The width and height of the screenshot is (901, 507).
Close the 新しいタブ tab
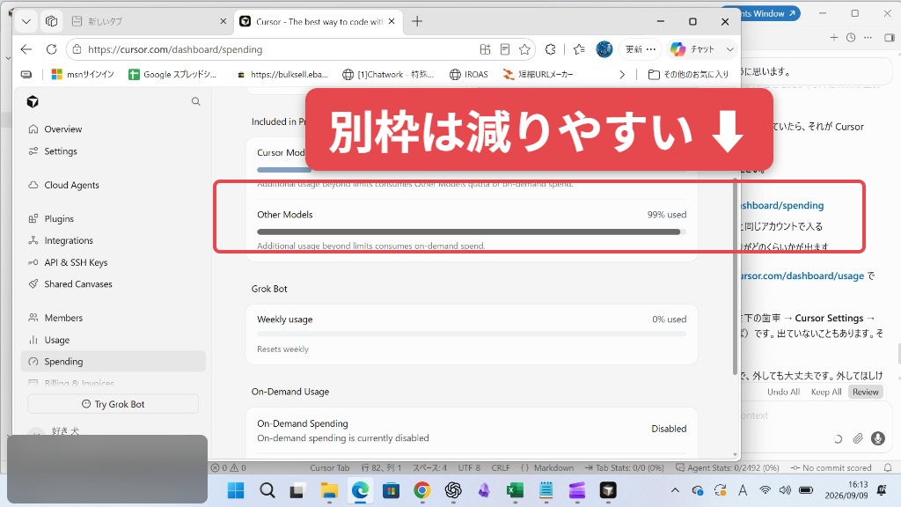pos(223,21)
